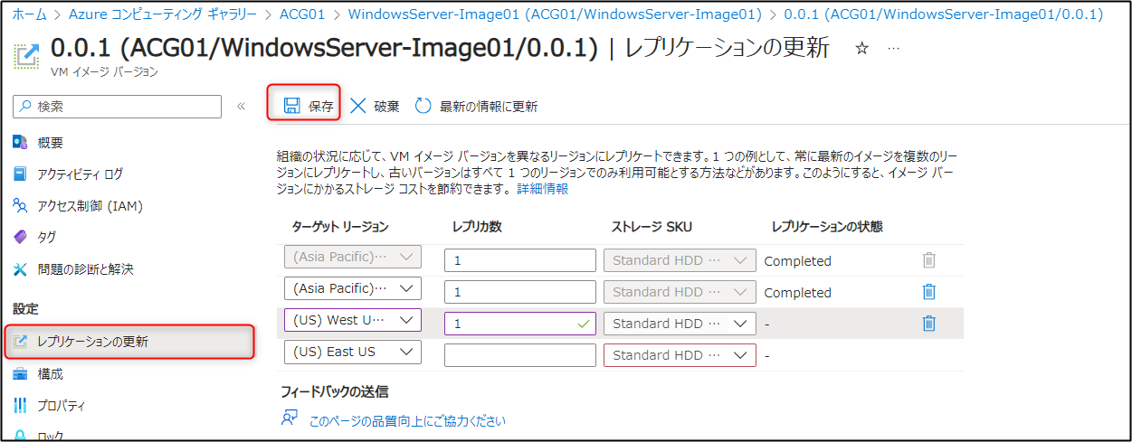Click the アクティビティ ログ icon
Image resolution: width=1132 pixels, height=442 pixels.
pyautogui.click(x=21, y=174)
